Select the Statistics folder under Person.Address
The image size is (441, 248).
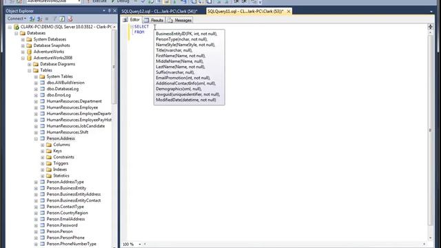(61, 176)
